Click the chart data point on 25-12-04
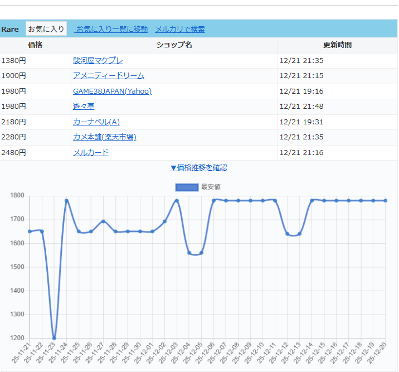Image resolution: width=399 pixels, height=372 pixels. click(x=189, y=253)
